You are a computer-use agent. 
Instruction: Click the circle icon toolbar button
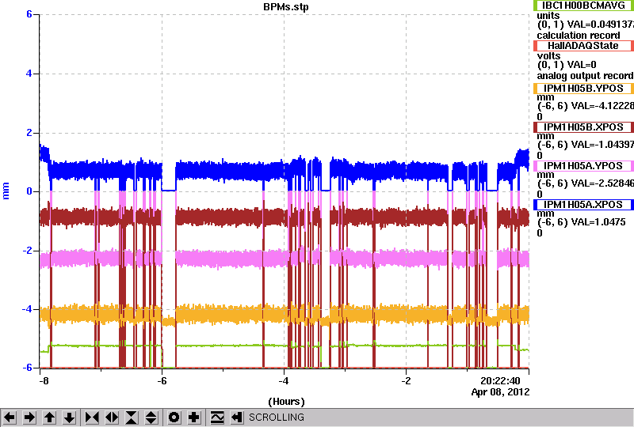174,418
